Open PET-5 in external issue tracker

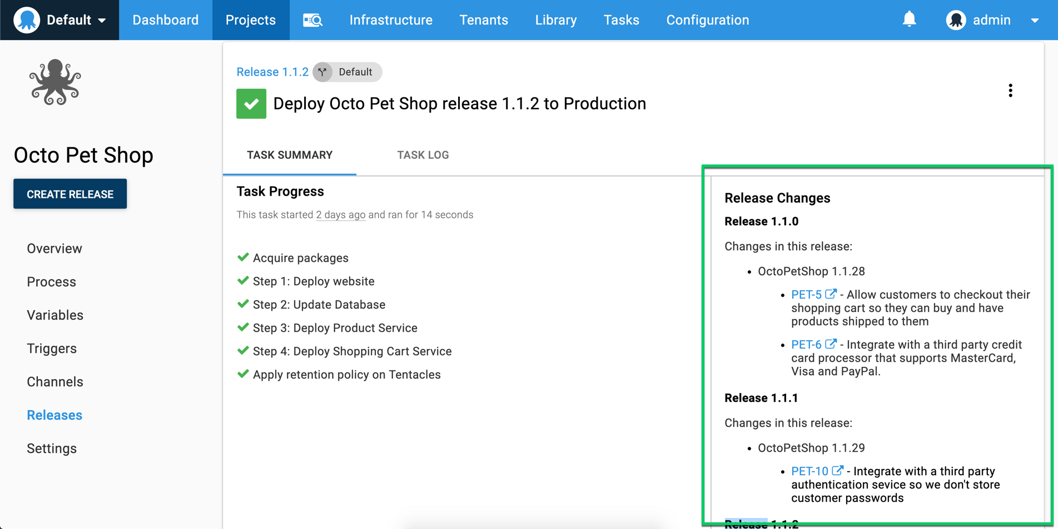807,295
